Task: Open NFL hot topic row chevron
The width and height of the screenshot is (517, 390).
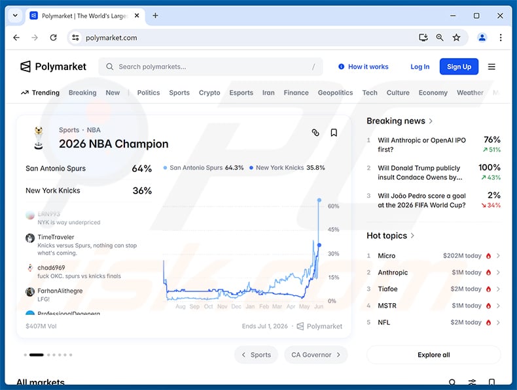Action: click(498, 322)
